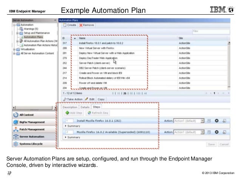Screen dimensions: 241x180
Task: Delete the Firefox 16.0.2 Available step
Action: (216, 132)
